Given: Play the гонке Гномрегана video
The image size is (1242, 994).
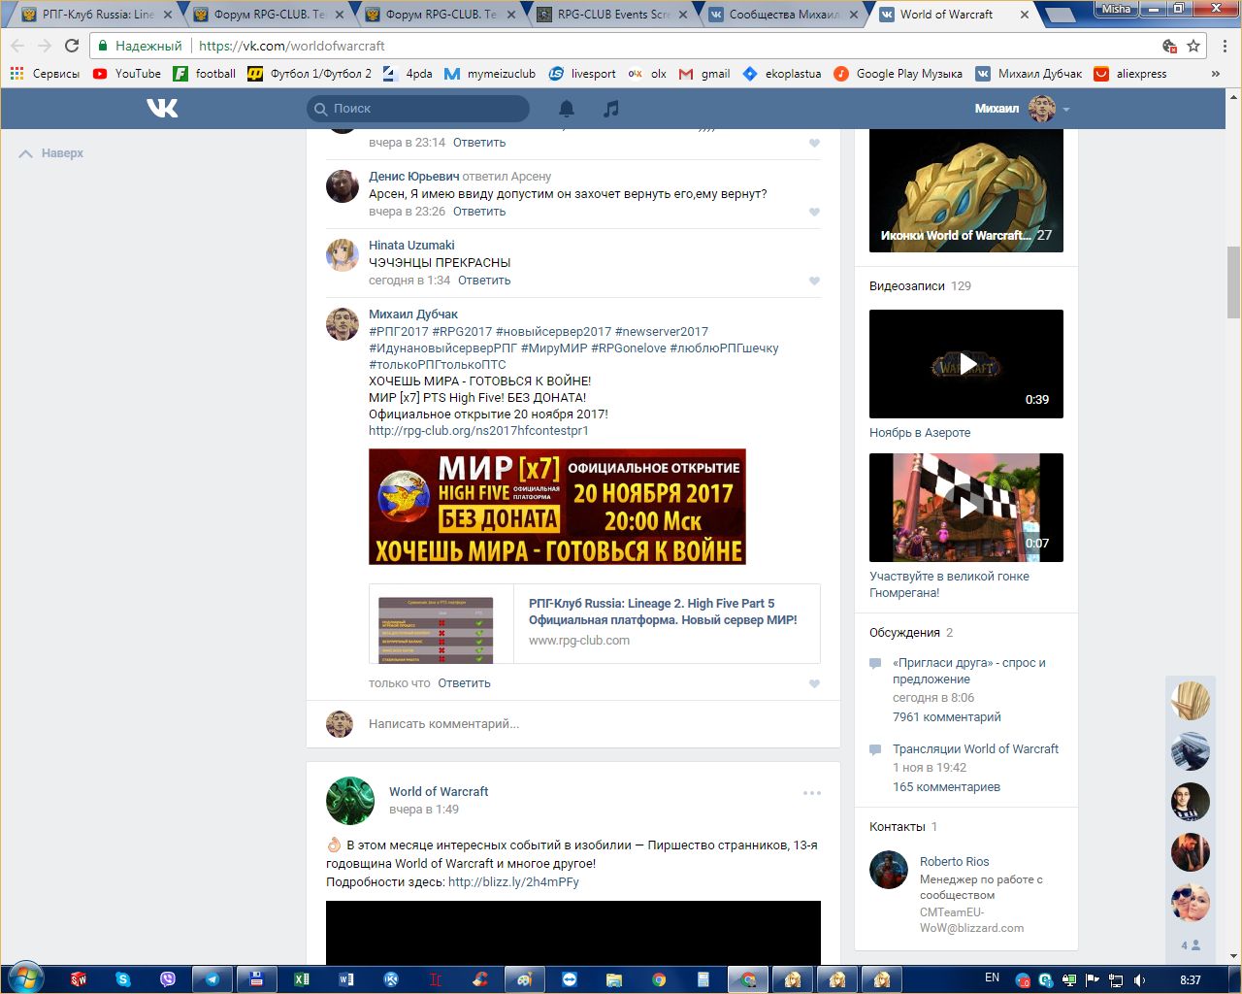Looking at the screenshot, I should click(x=966, y=508).
